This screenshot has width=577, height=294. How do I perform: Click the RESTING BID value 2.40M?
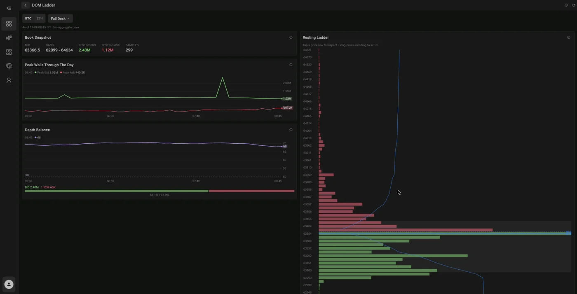click(x=84, y=50)
